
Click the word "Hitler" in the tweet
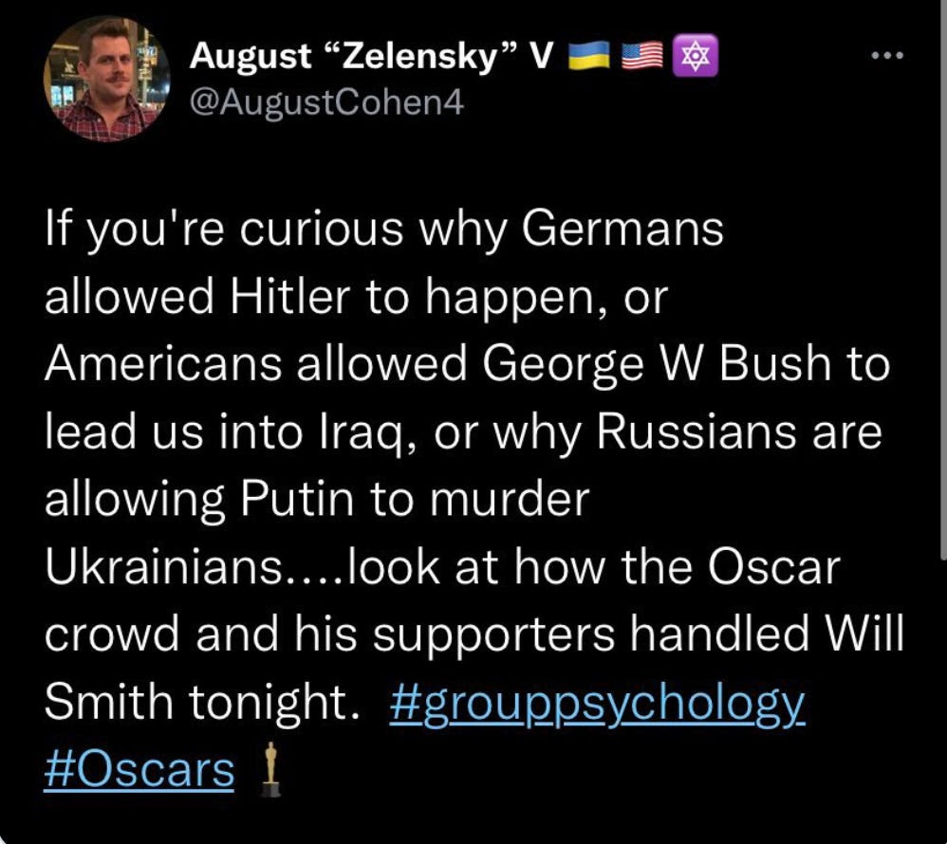click(x=290, y=297)
